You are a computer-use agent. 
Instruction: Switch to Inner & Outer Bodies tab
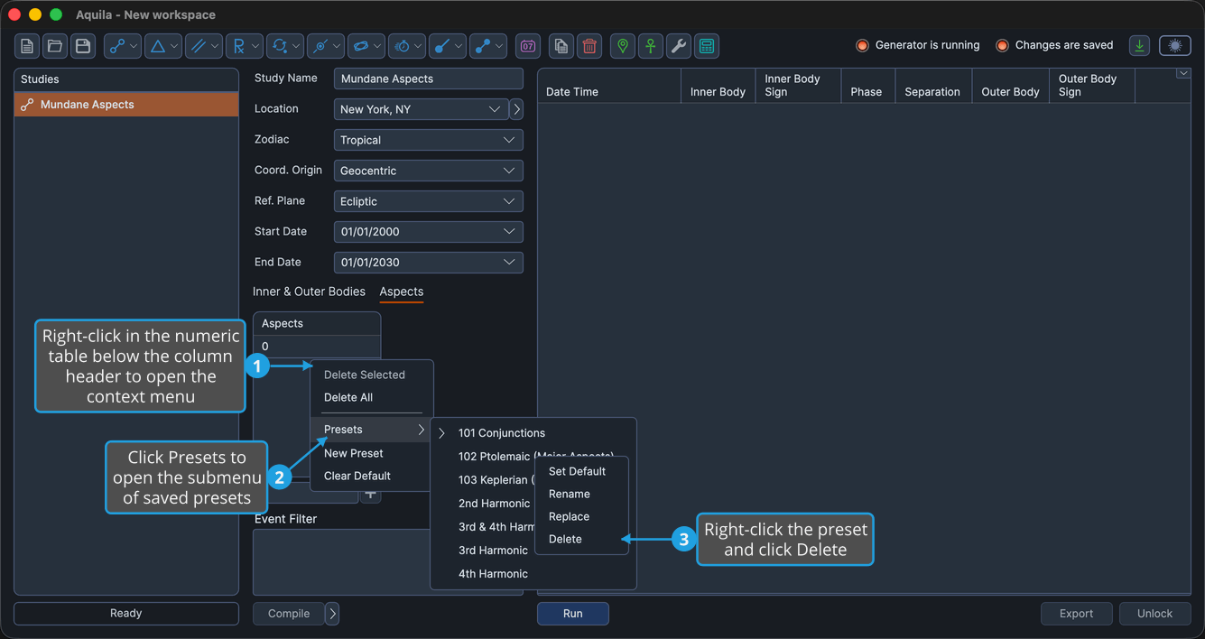(309, 292)
